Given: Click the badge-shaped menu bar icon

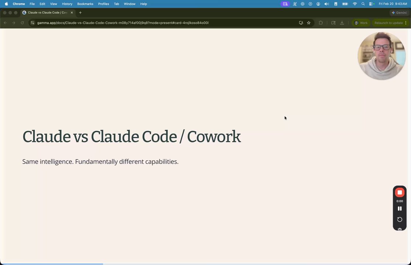Looking at the screenshot, I should pyautogui.click(x=336, y=4).
